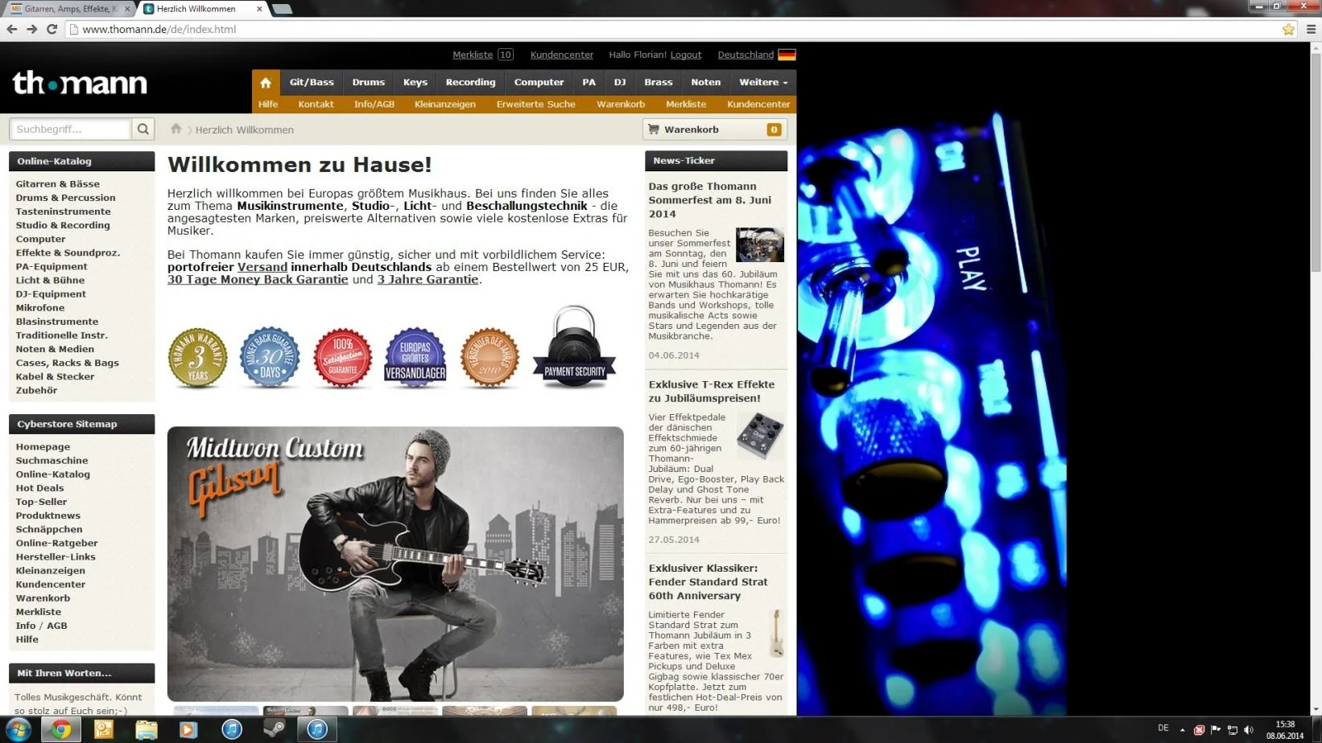Screen dimensions: 1322x743
Task: Click the magnifier search icon
Action: tap(143, 129)
